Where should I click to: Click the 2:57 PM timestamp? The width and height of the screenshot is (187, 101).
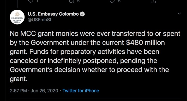[x=18, y=91]
